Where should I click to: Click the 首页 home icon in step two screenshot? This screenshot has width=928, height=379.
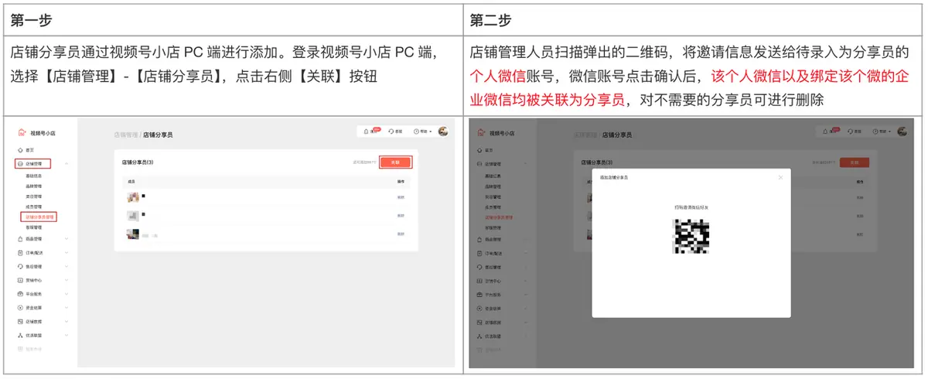click(x=479, y=149)
